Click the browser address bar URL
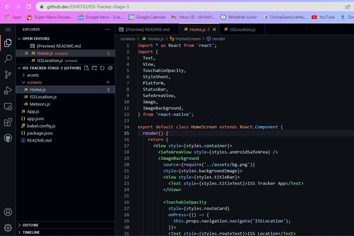 coord(88,7)
